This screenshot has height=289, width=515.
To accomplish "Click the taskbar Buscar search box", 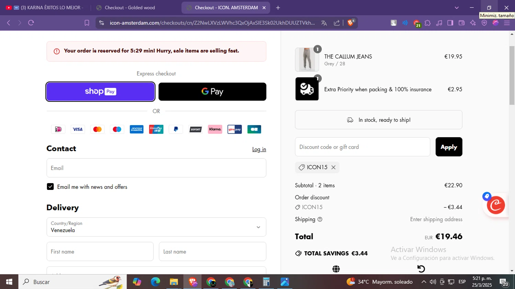I will [x=72, y=282].
